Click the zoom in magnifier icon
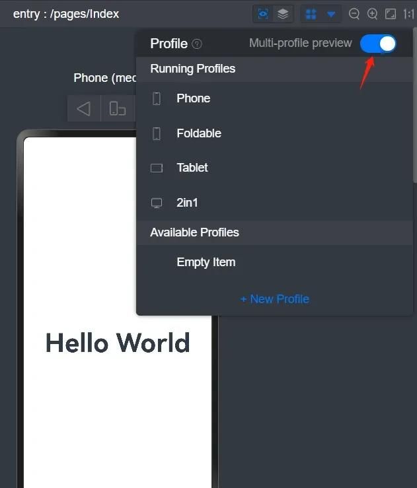The image size is (417, 488). [372, 14]
